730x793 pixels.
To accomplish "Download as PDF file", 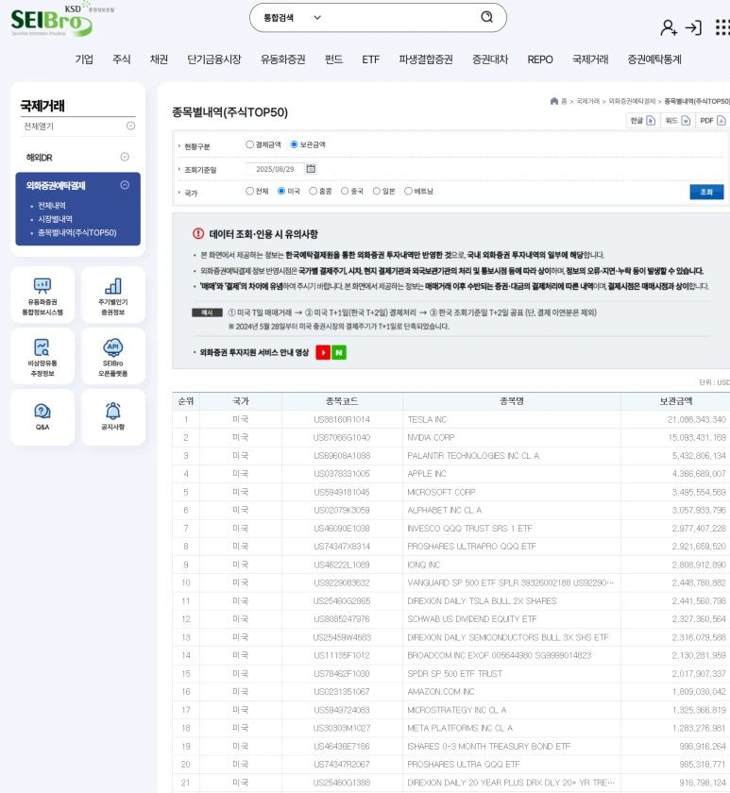I will 713,121.
